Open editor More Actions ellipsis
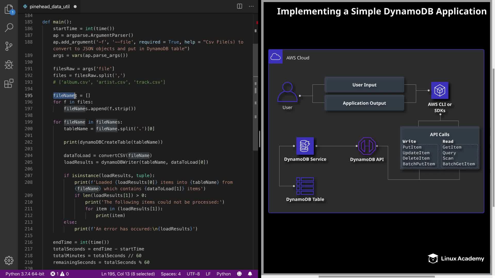 [251, 6]
